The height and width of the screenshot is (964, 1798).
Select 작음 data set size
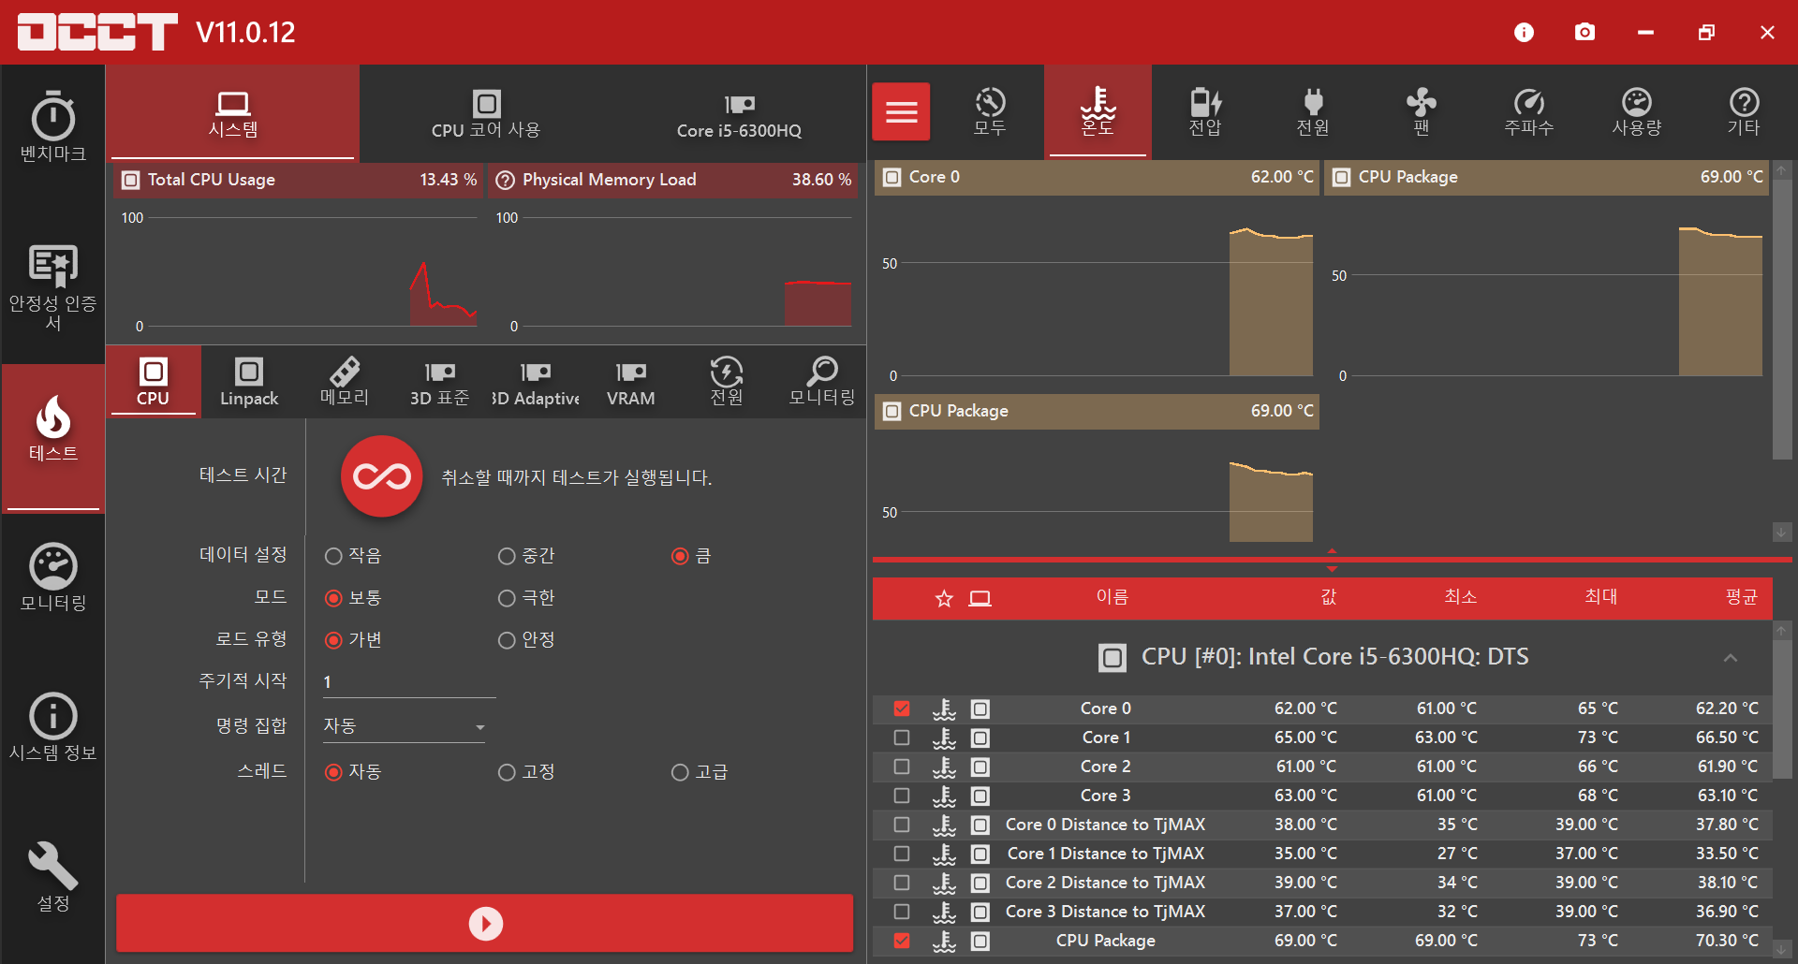point(353,556)
